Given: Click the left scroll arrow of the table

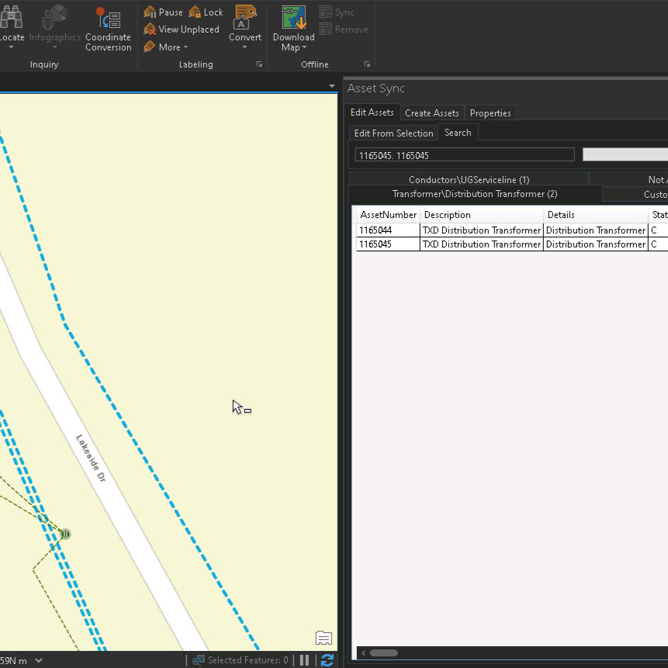Looking at the screenshot, I should (363, 652).
